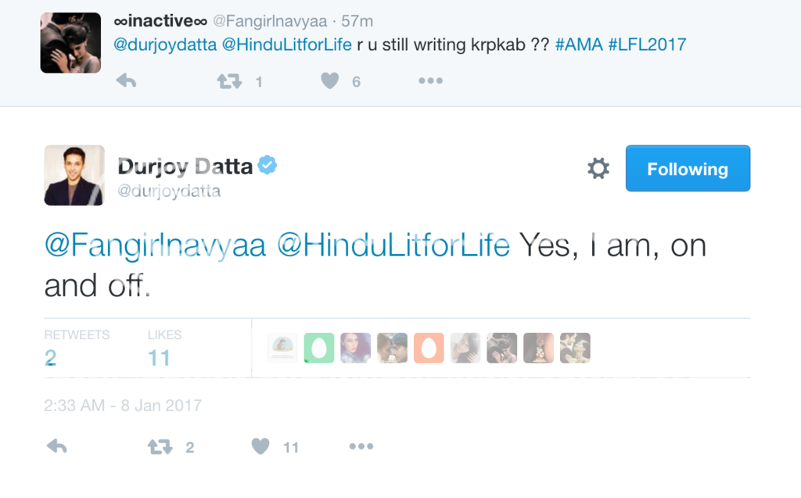This screenshot has height=498, width=801.
Task: View the 11 likes list
Action: coord(159,358)
